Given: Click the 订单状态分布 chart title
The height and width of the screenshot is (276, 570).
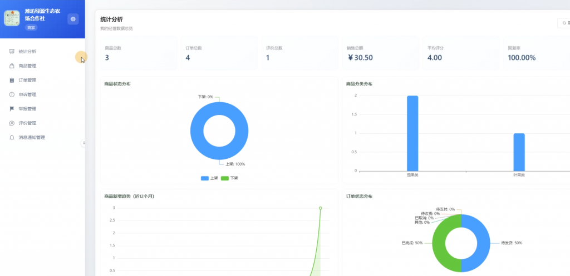Looking at the screenshot, I should click(x=359, y=196).
